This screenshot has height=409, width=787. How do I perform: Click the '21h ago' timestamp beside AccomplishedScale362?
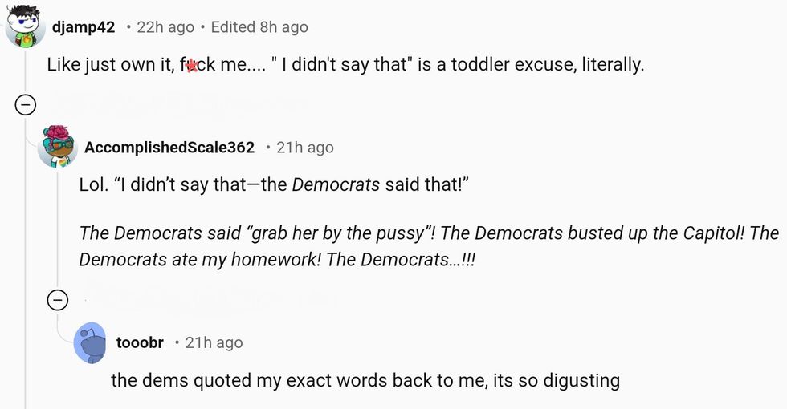click(x=304, y=148)
